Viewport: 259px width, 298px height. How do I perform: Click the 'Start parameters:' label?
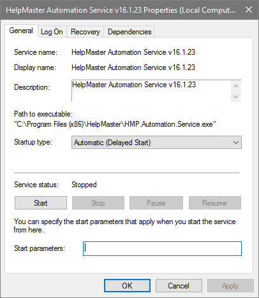[x=40, y=248]
